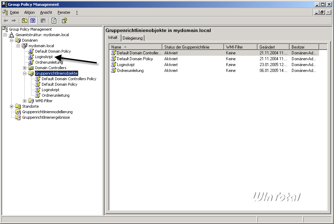Click Domänen-Ad... in the Ordnerumleitung row
The height and width of the screenshot is (224, 334).
point(304,71)
